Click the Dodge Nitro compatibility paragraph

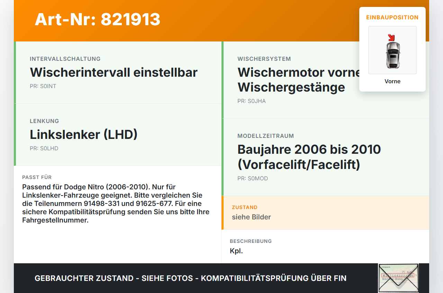click(x=116, y=204)
